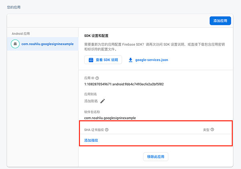Open help icon next to SHA 证书指纹
The width and height of the screenshot is (241, 169).
107,130
